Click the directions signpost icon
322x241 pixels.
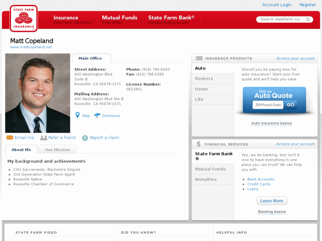(x=97, y=115)
